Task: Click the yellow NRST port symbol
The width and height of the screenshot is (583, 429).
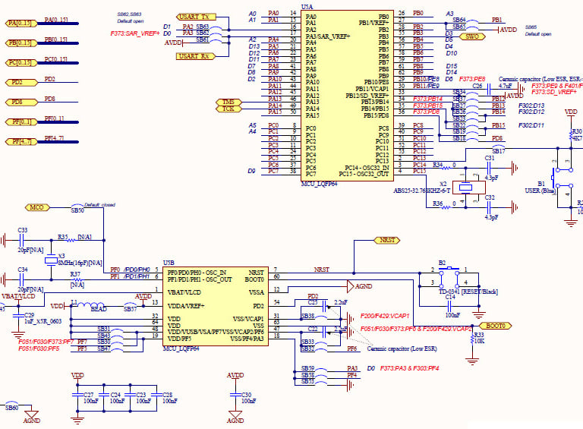Action: click(x=387, y=241)
